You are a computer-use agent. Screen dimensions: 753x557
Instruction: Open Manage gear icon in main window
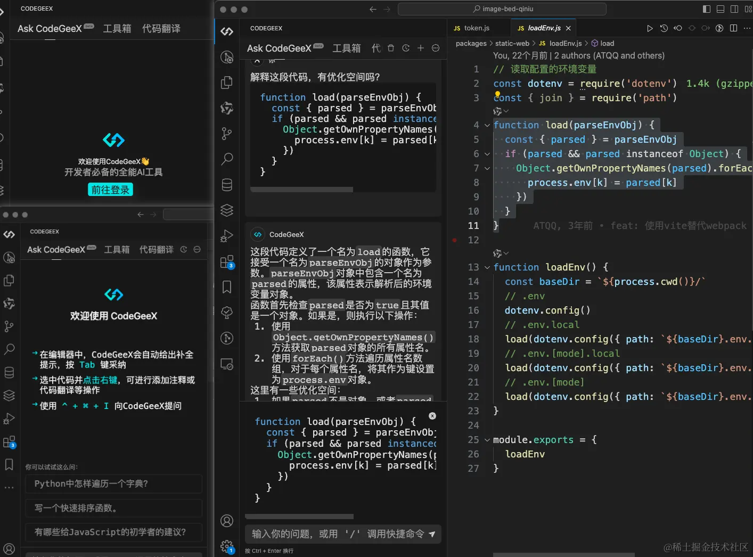coord(227,546)
